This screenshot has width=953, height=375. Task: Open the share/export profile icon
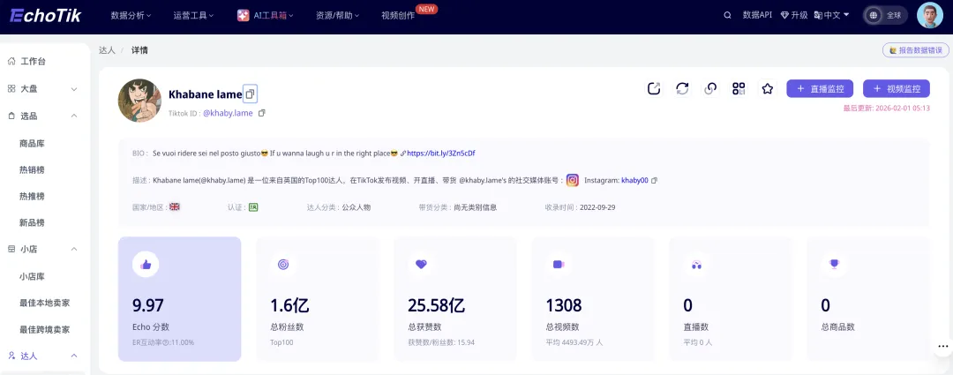[654, 89]
